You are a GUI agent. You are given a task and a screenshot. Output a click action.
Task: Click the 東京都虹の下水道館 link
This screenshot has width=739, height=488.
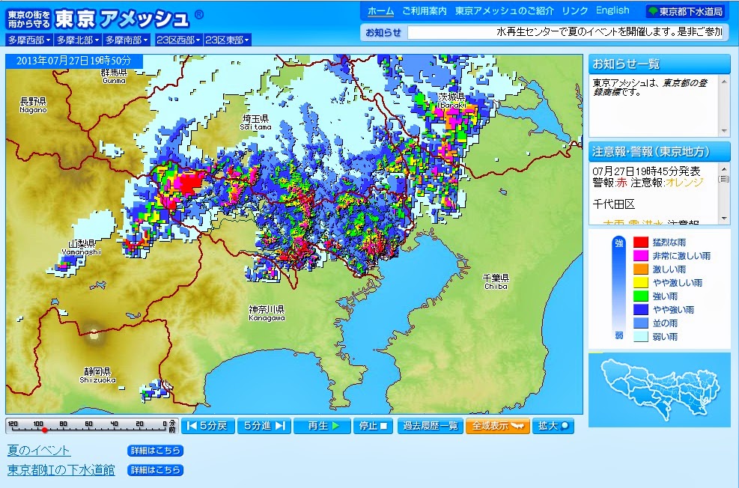tap(61, 469)
